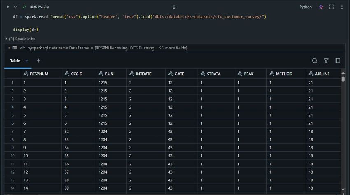Click string type icon on PEAK column
Screen dimensions: 350x195
240,74
